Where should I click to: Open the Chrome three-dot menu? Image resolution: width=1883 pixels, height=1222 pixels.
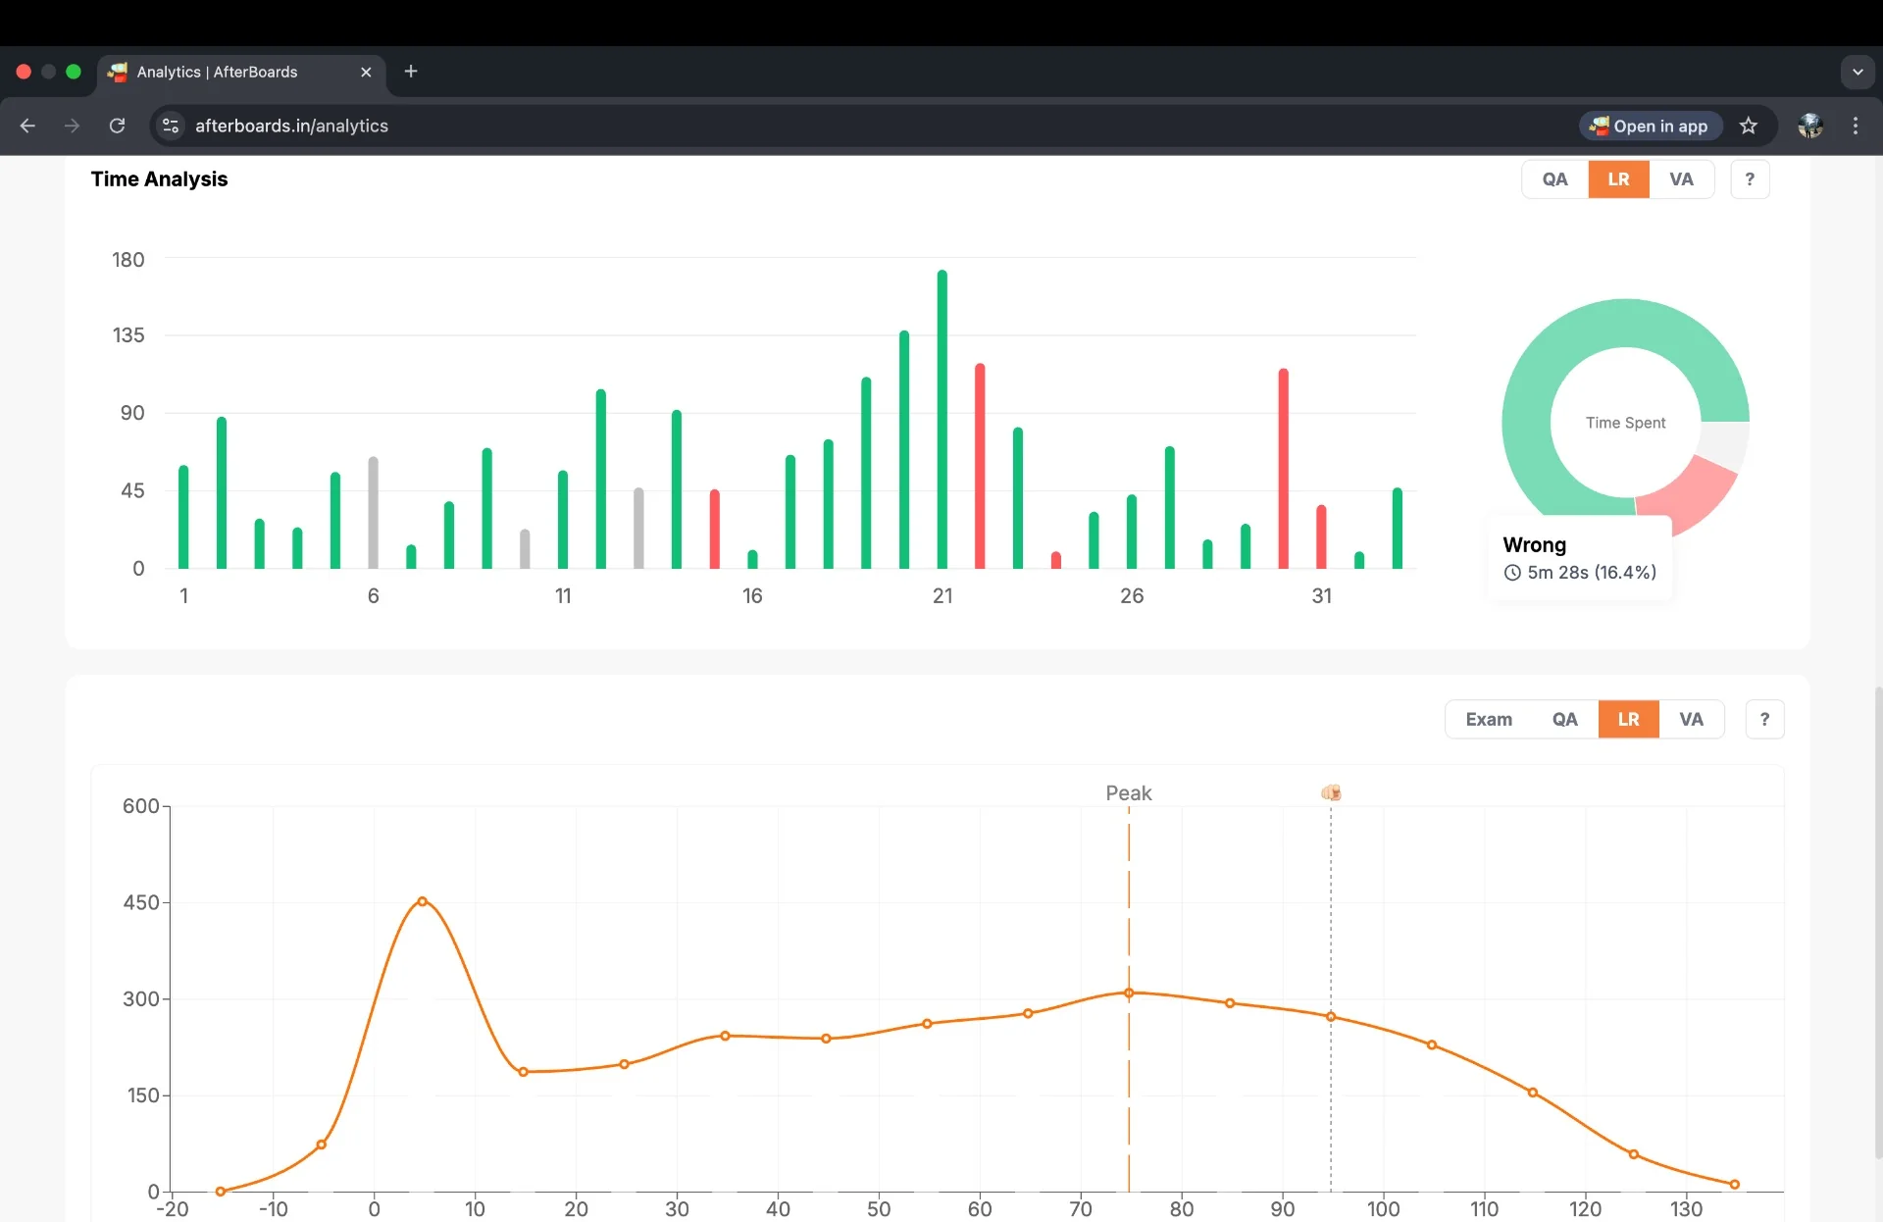click(x=1856, y=126)
